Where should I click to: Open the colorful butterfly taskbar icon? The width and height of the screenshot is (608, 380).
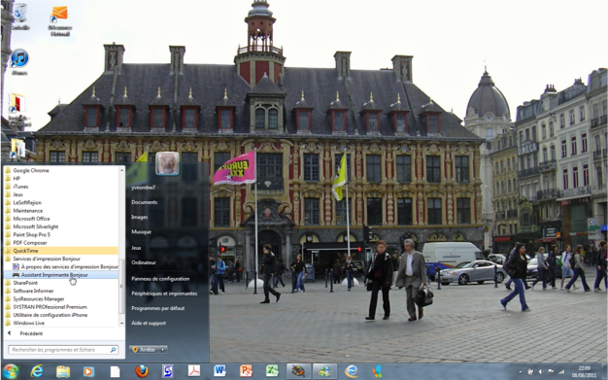coord(377,371)
